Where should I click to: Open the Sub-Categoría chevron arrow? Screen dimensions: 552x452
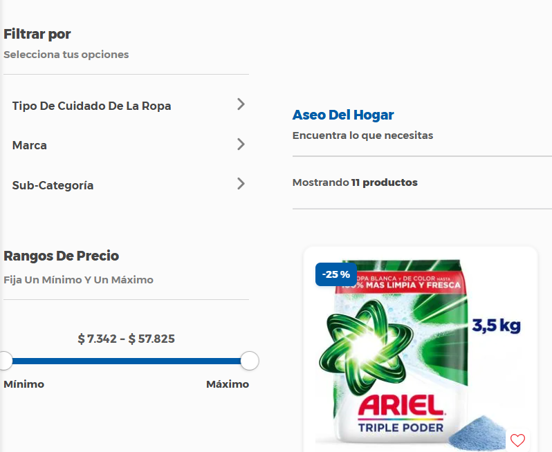click(241, 184)
